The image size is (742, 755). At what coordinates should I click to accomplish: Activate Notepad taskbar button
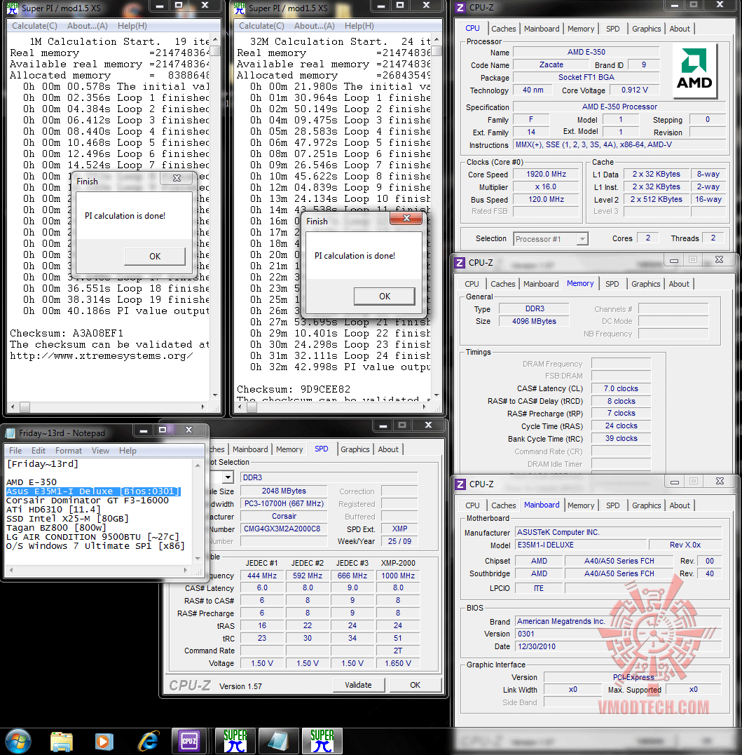pyautogui.click(x=277, y=741)
